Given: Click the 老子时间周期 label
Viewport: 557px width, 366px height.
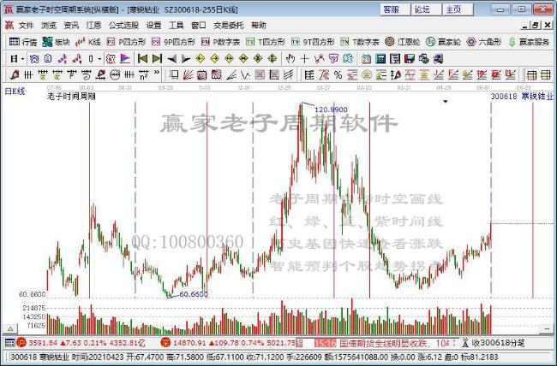Looking at the screenshot, I should [x=71, y=97].
